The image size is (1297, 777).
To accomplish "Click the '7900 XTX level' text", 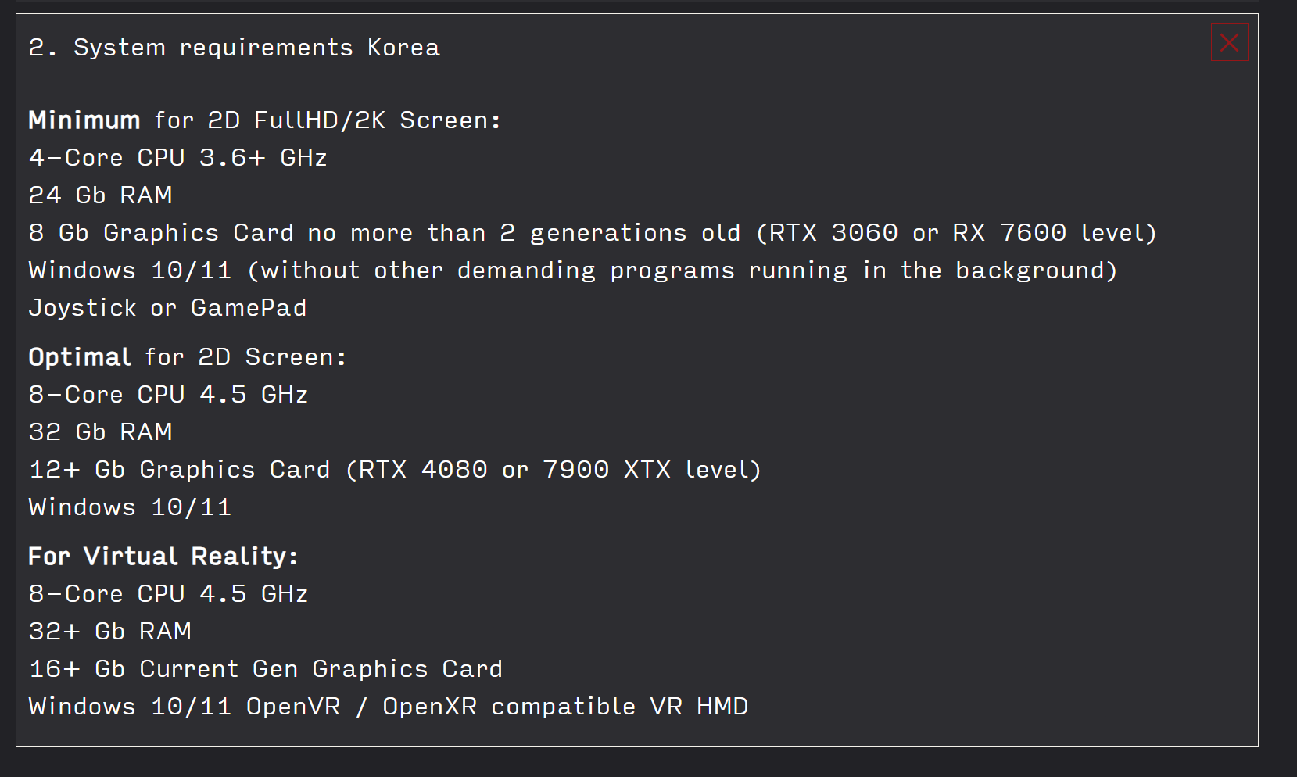I will (650, 470).
